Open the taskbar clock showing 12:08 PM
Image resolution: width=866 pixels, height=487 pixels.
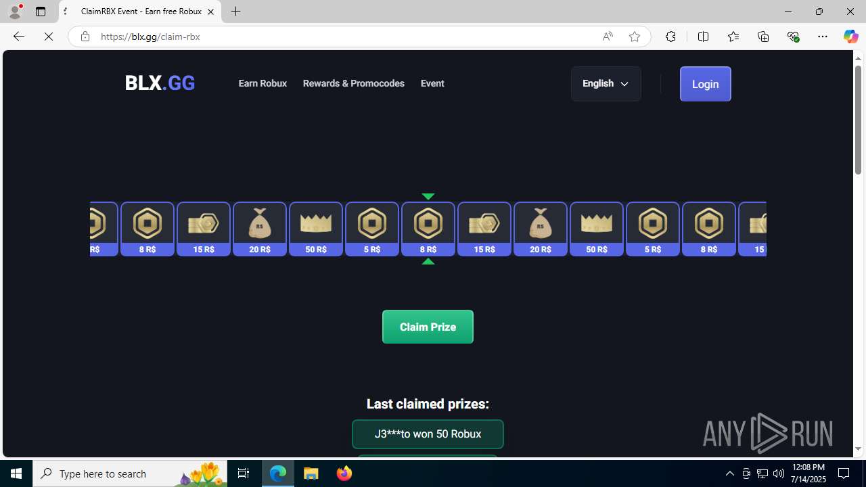click(x=808, y=473)
